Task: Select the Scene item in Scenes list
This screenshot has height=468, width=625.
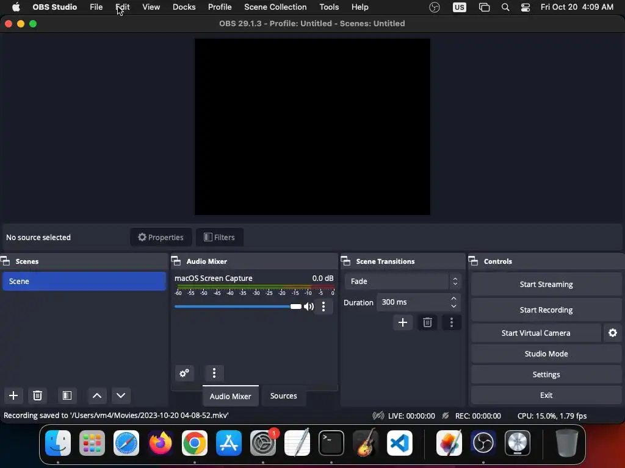Action: point(84,282)
